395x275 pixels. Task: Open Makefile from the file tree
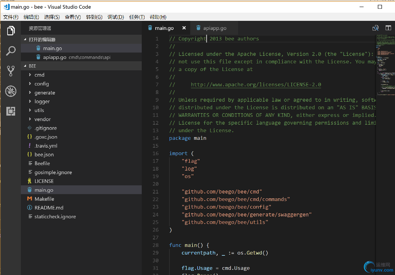click(81, 199)
